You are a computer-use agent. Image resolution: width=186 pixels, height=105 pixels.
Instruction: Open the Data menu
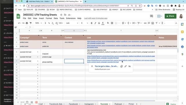click(56, 18)
